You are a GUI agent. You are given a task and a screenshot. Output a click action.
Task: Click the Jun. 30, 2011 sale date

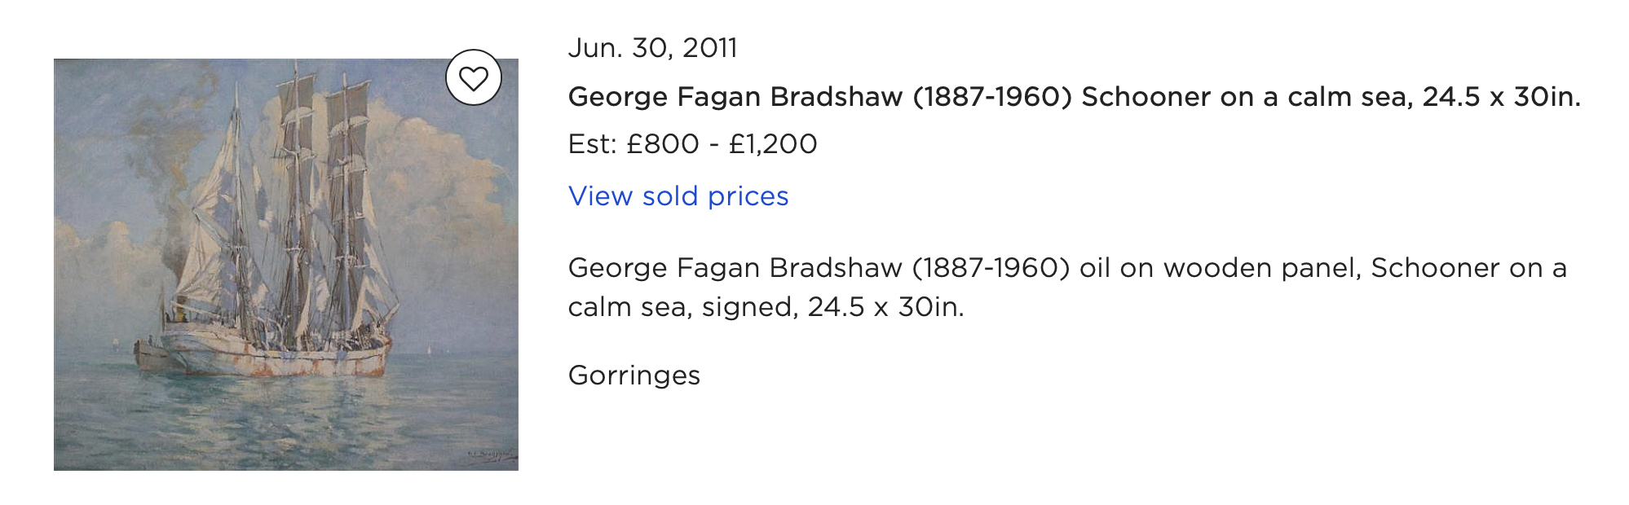[652, 48]
